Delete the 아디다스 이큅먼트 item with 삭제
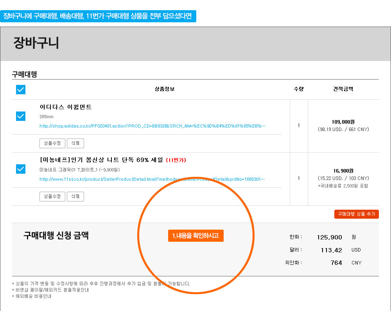 (x=75, y=143)
